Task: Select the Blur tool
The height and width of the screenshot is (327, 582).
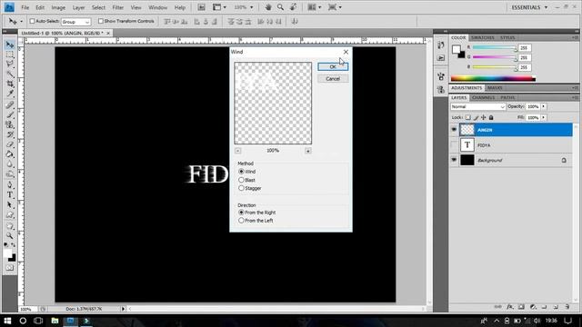Action: point(10,164)
